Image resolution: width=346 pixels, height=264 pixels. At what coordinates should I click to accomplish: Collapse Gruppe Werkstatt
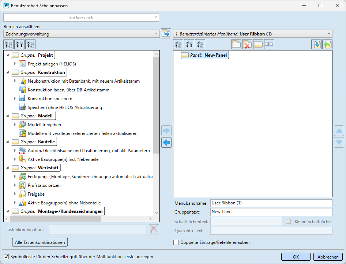click(8, 168)
